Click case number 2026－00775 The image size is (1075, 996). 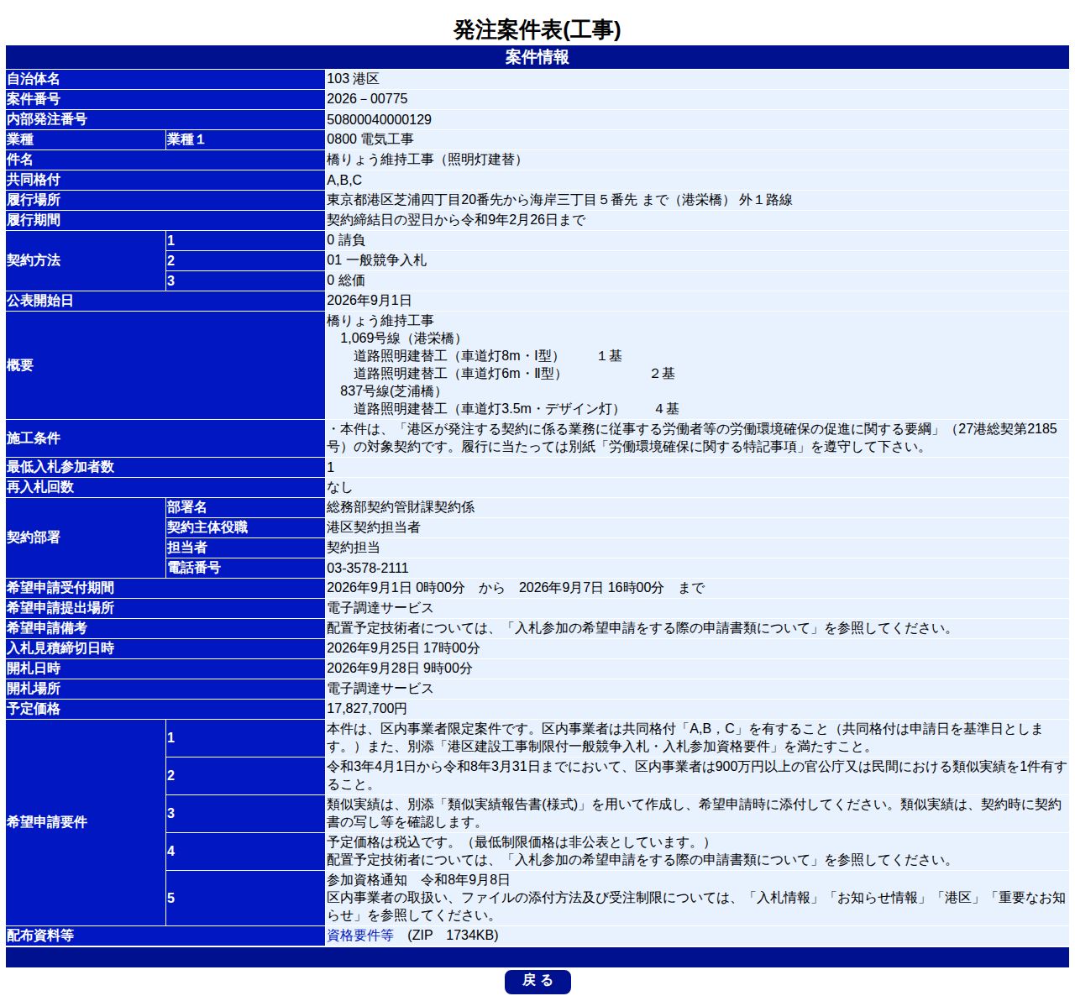(x=367, y=99)
